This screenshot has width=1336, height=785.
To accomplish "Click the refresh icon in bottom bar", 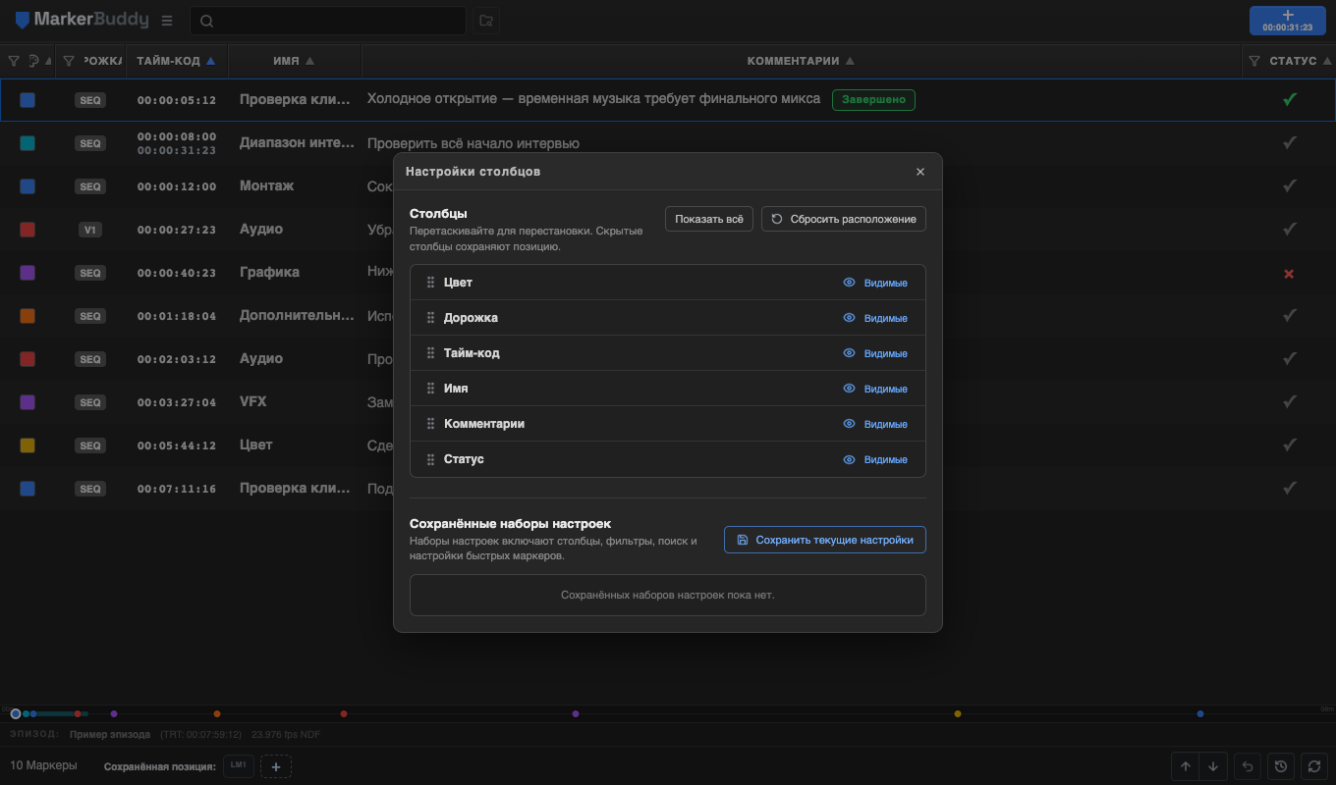I will coord(1313,766).
